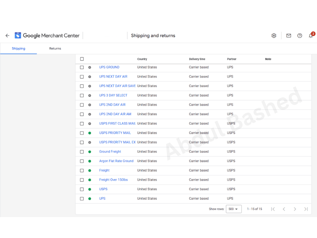Open the mail envelope icon
The width and height of the screenshot is (317, 238).
pos(288,36)
